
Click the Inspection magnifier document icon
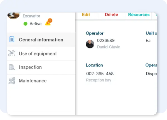tap(12, 67)
